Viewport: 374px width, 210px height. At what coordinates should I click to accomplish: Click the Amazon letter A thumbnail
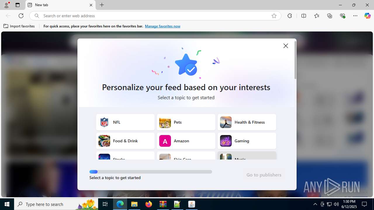[x=165, y=141]
